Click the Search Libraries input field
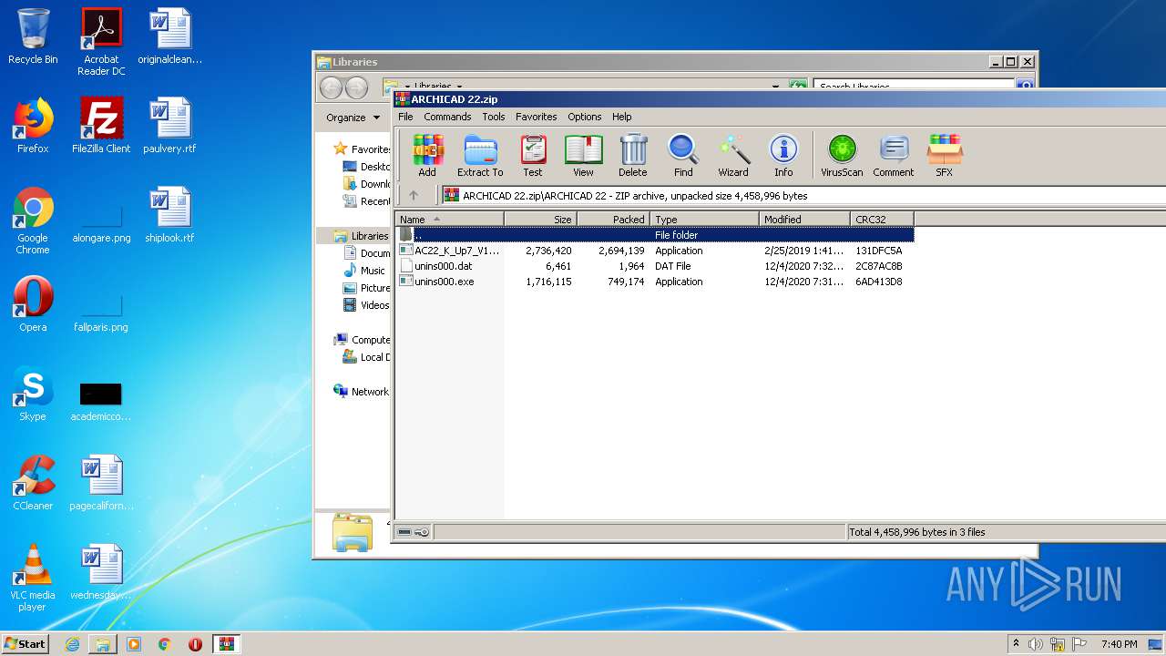The width and height of the screenshot is (1166, 656). coord(914,87)
